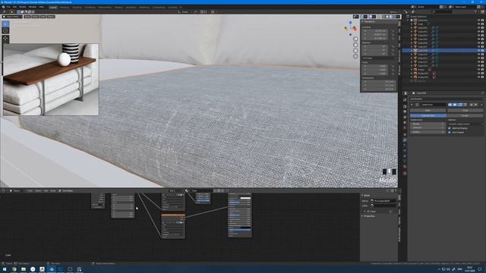This screenshot has width=486, height=273.
Task: Move the Subdivision modifier up
Action: click(x=471, y=105)
